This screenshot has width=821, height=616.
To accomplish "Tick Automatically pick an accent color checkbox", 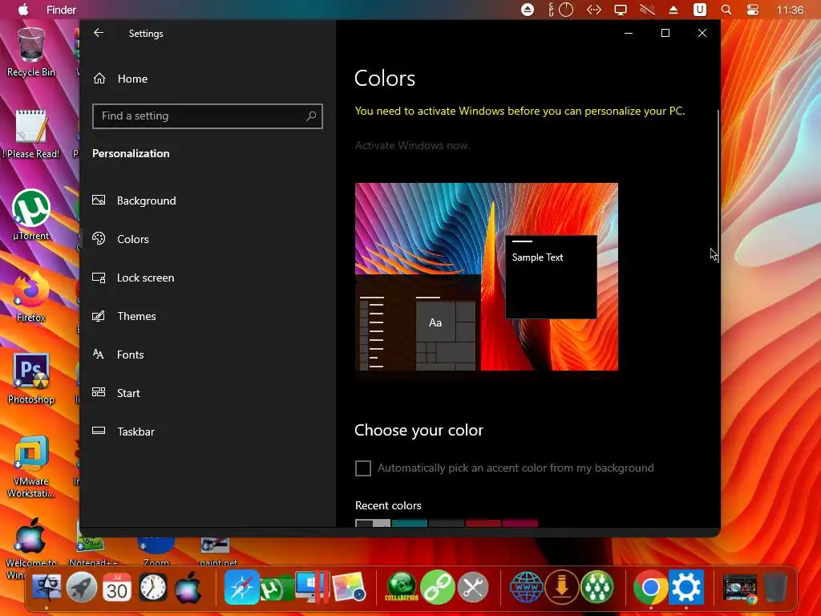I will click(x=363, y=468).
